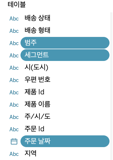The width and height of the screenshot is (113, 160).
Task: Select the highlighted 세그먼트 field pill
Action: 65,55
